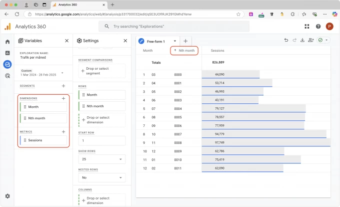Open Advertising icon in left sidebar
This screenshot has height=207, width=340.
pos(7,76)
